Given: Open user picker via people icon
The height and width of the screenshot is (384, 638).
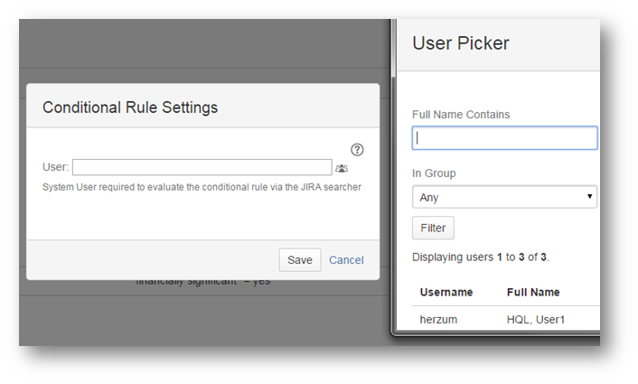Looking at the screenshot, I should coord(342,168).
